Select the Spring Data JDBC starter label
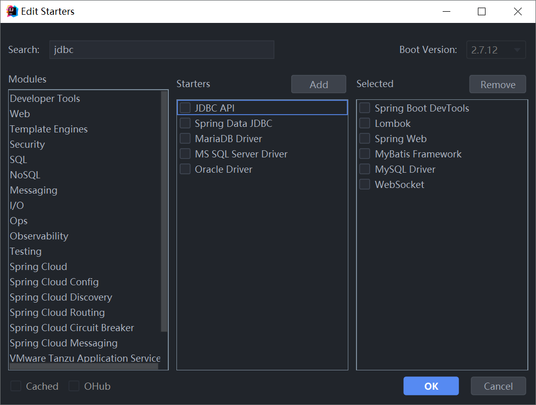The image size is (536, 405). [234, 123]
